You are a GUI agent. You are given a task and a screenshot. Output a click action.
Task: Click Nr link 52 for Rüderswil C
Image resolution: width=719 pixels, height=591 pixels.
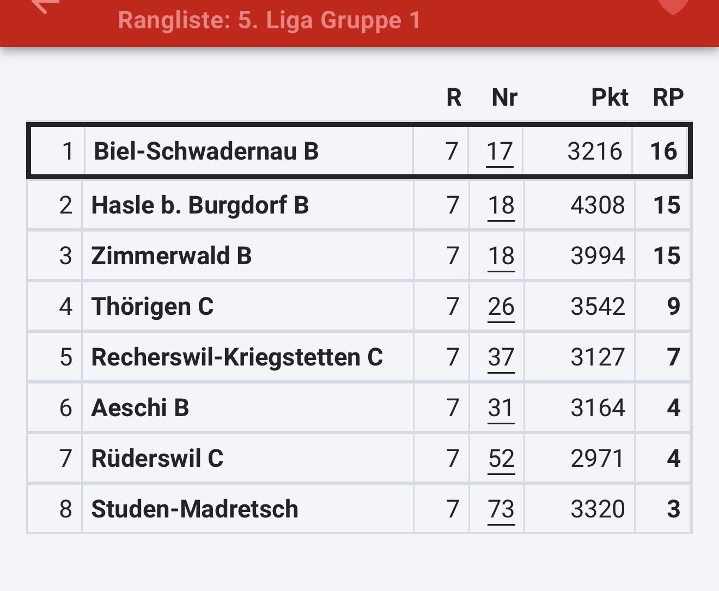coord(501,459)
